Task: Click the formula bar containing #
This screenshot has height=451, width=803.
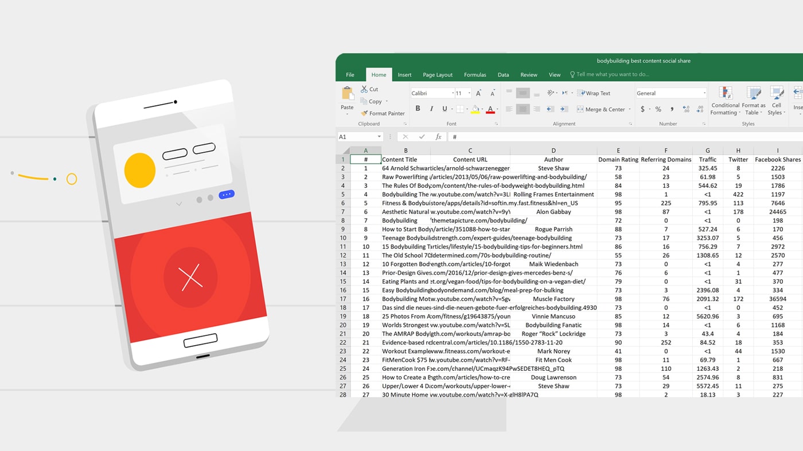Action: coord(625,137)
